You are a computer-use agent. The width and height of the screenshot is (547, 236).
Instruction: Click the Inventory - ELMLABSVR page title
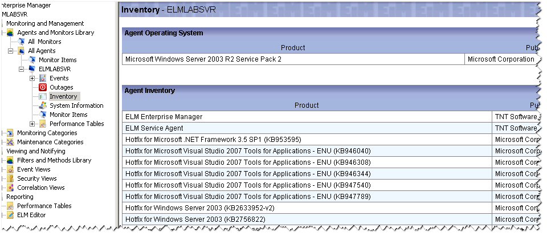168,10
